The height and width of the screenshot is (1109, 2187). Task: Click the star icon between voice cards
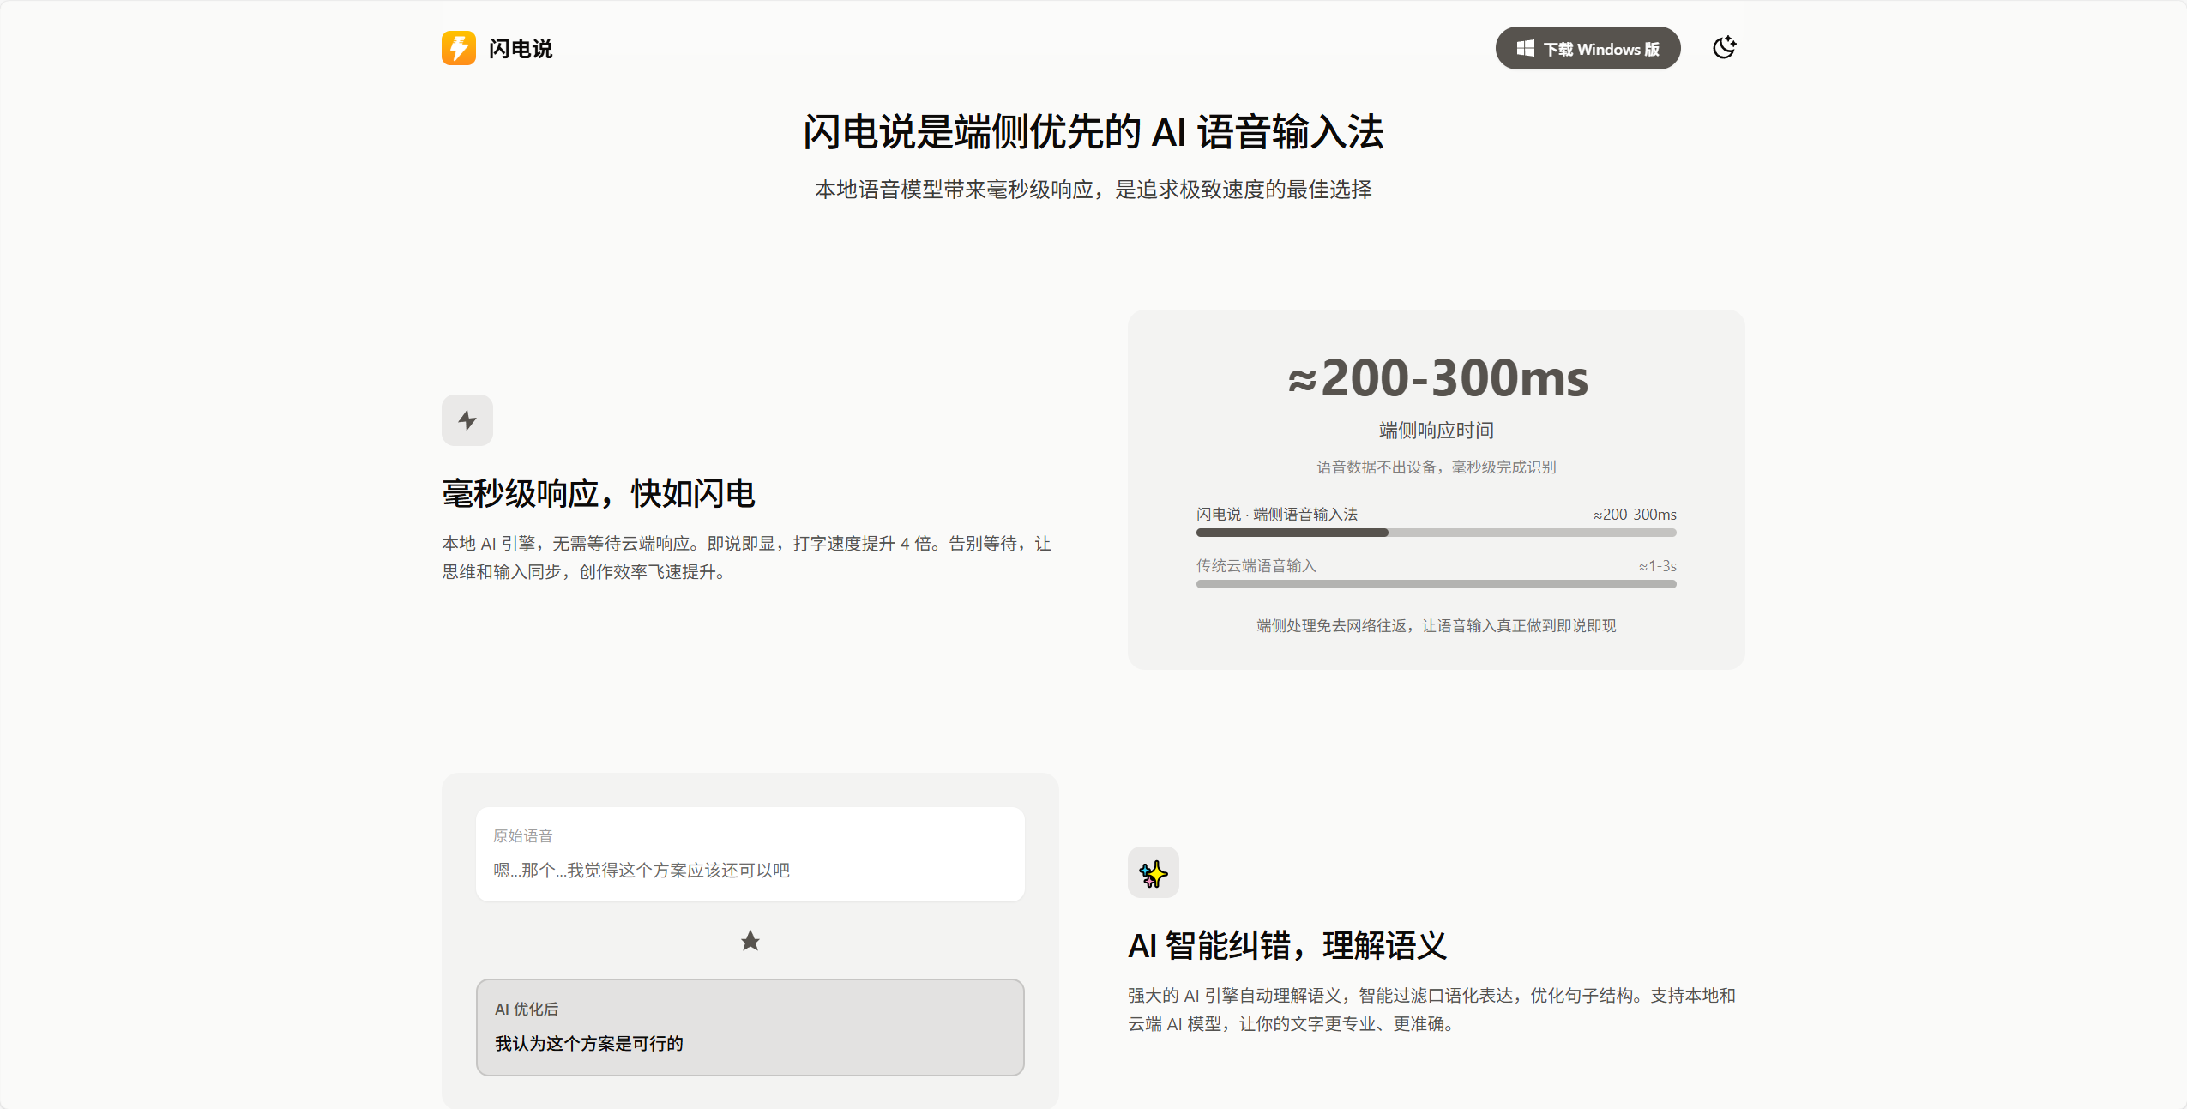(750, 941)
